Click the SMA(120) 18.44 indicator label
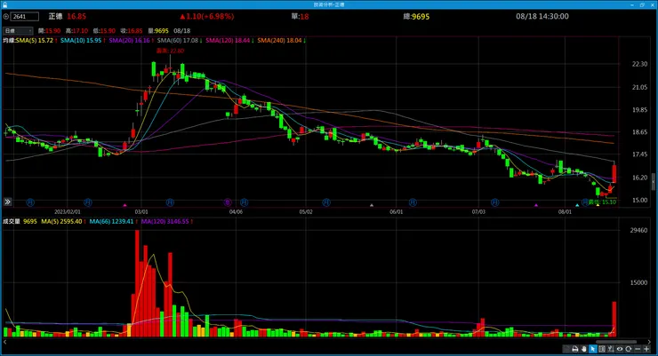The image size is (658, 356). tap(228, 41)
